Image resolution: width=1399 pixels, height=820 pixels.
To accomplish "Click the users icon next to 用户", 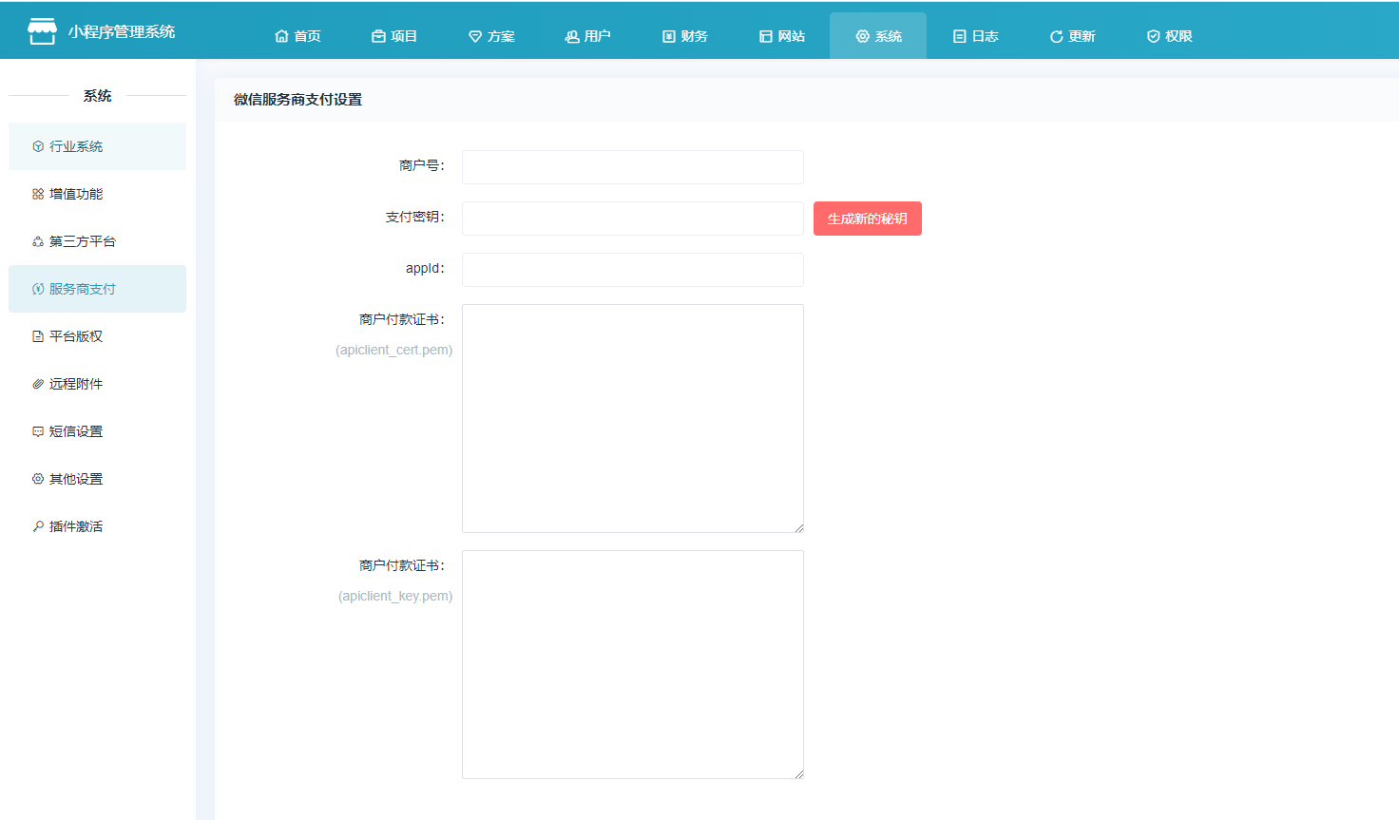I will coord(572,36).
